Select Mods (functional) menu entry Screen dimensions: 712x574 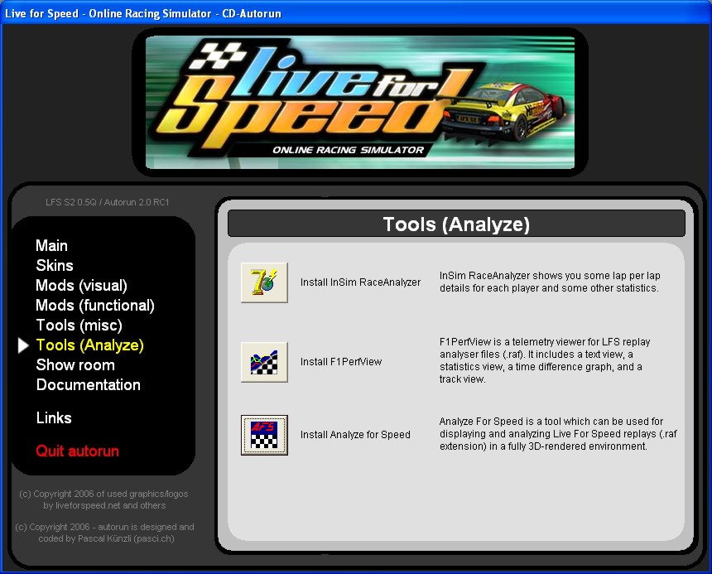click(x=95, y=306)
